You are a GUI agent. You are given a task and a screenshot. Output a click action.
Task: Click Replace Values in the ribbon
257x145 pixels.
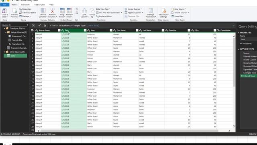coord(104,16)
